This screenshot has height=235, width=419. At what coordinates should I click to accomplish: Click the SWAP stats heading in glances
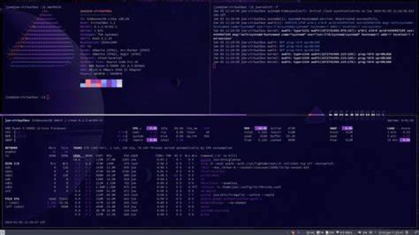[333, 129]
